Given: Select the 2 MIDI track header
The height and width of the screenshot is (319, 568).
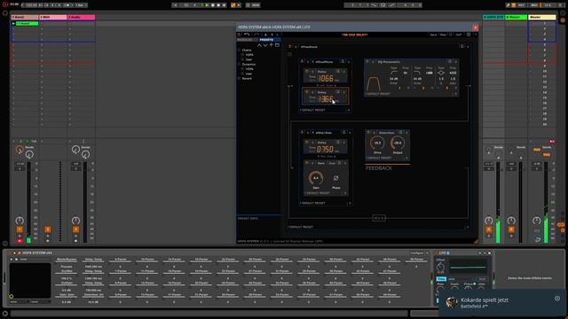Looking at the screenshot, I should click(52, 17).
